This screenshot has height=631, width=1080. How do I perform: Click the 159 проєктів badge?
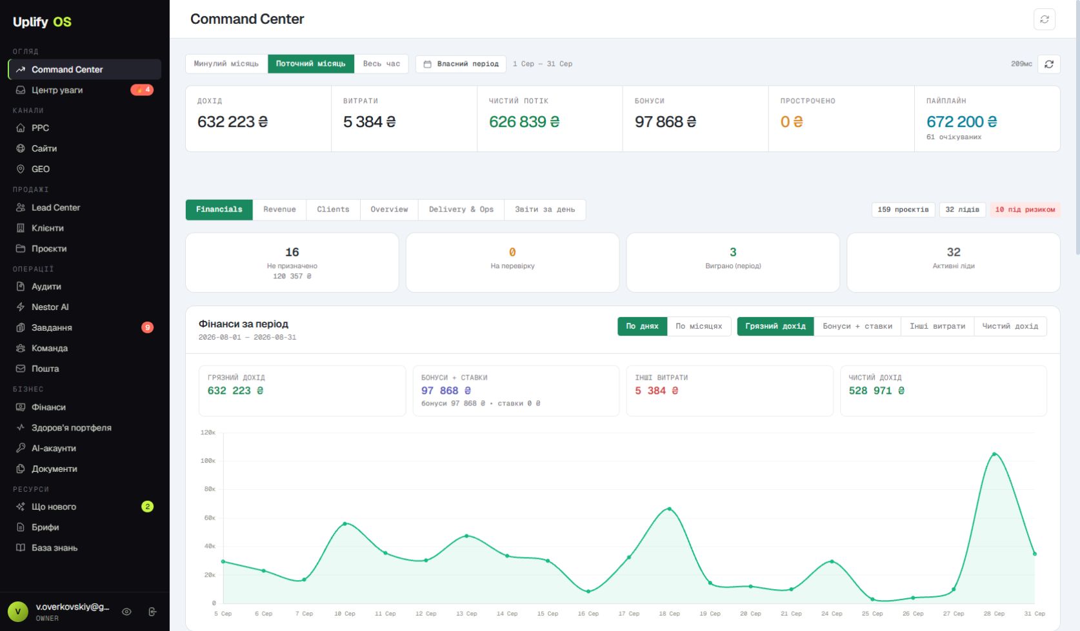pos(903,210)
